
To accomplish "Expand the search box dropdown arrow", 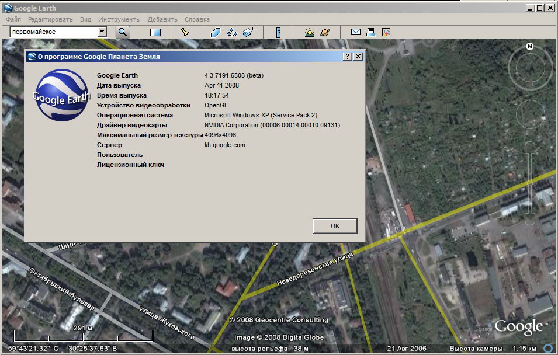I will [x=102, y=32].
